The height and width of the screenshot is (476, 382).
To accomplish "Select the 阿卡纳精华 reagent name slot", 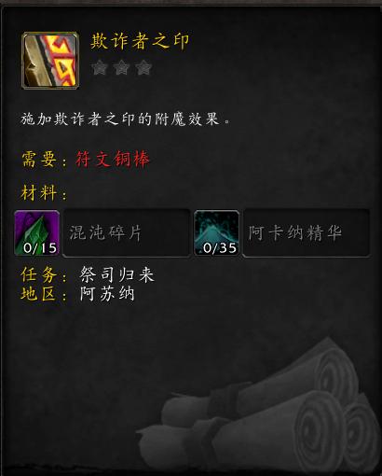I will pos(307,233).
